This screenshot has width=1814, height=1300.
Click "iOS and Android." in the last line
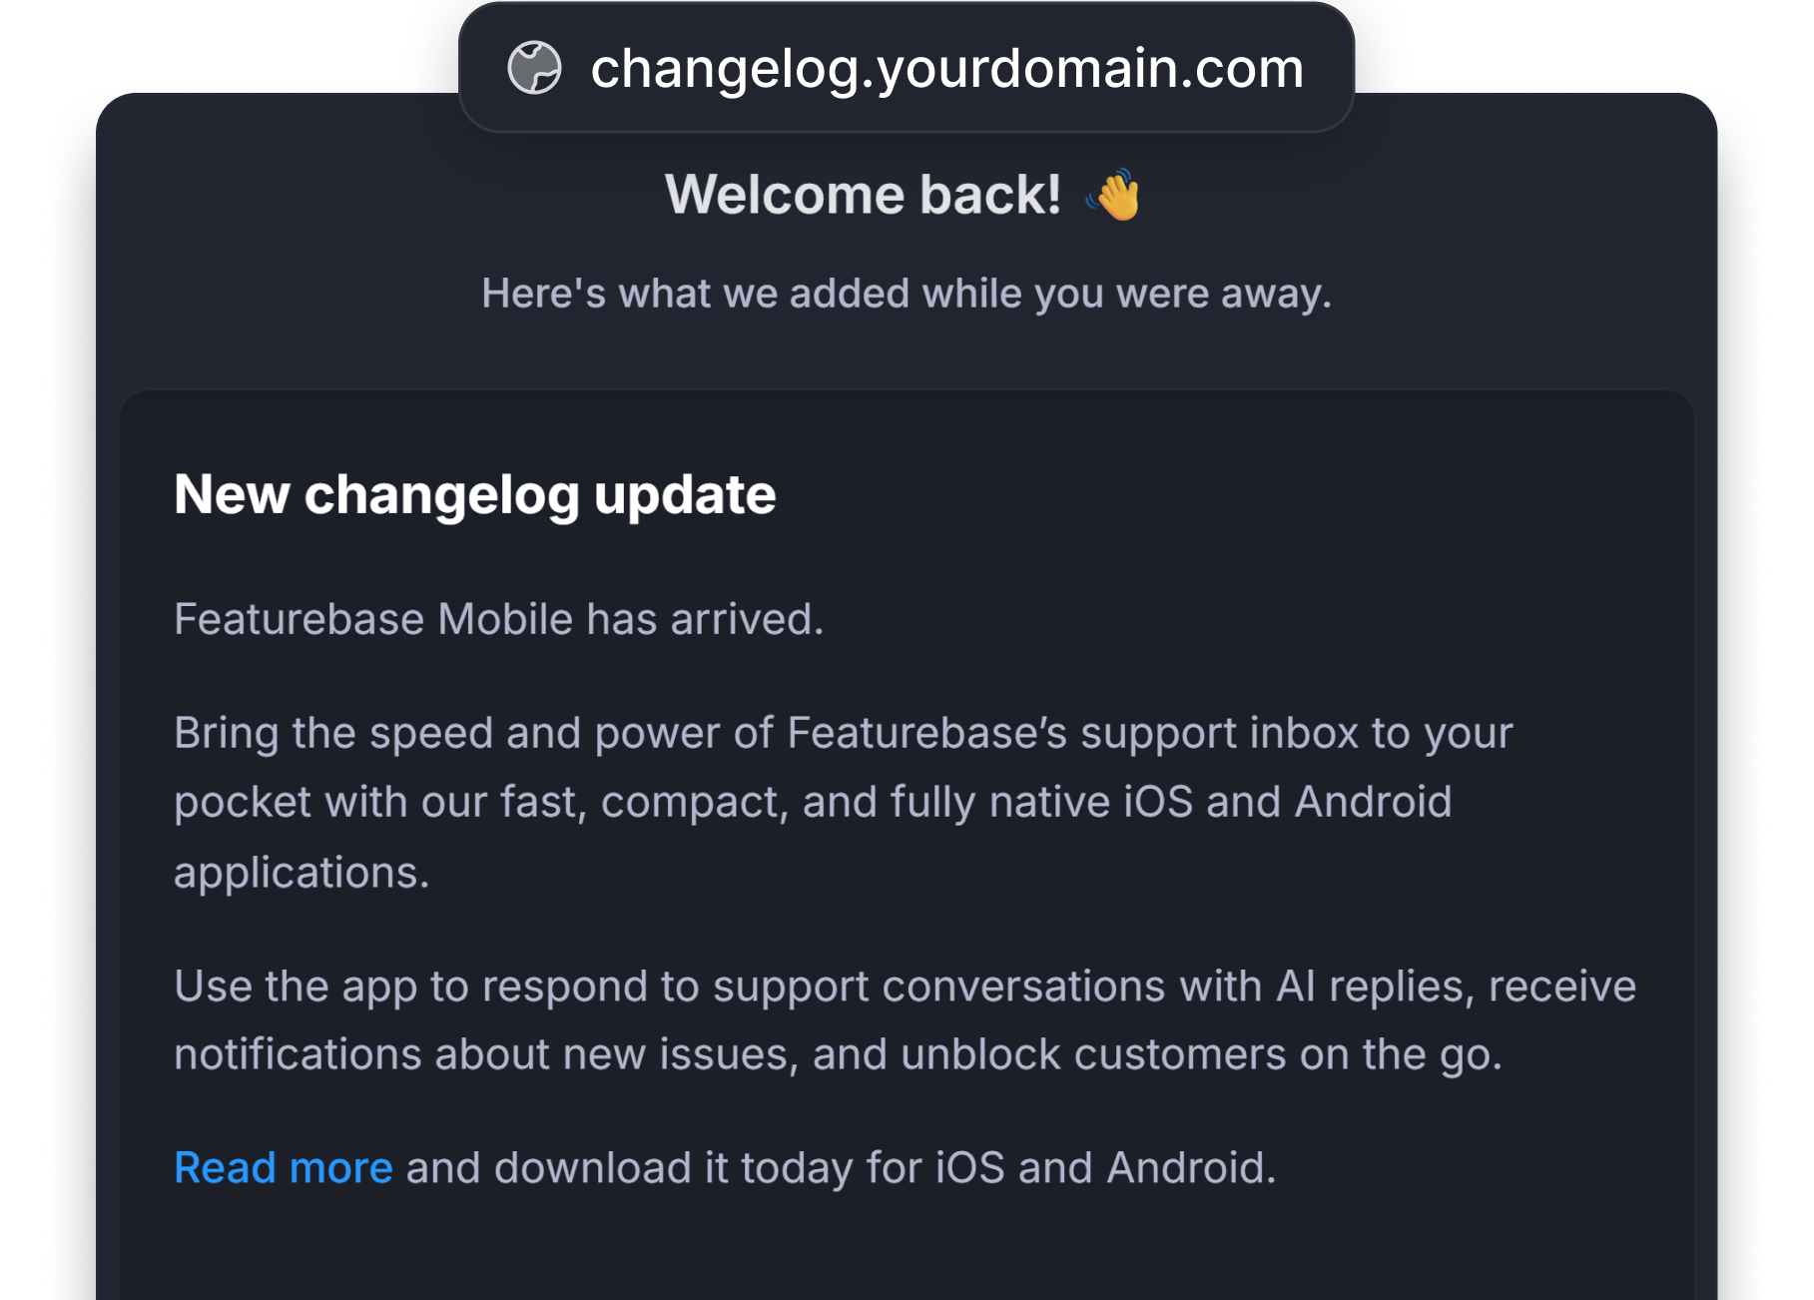point(1106,1167)
